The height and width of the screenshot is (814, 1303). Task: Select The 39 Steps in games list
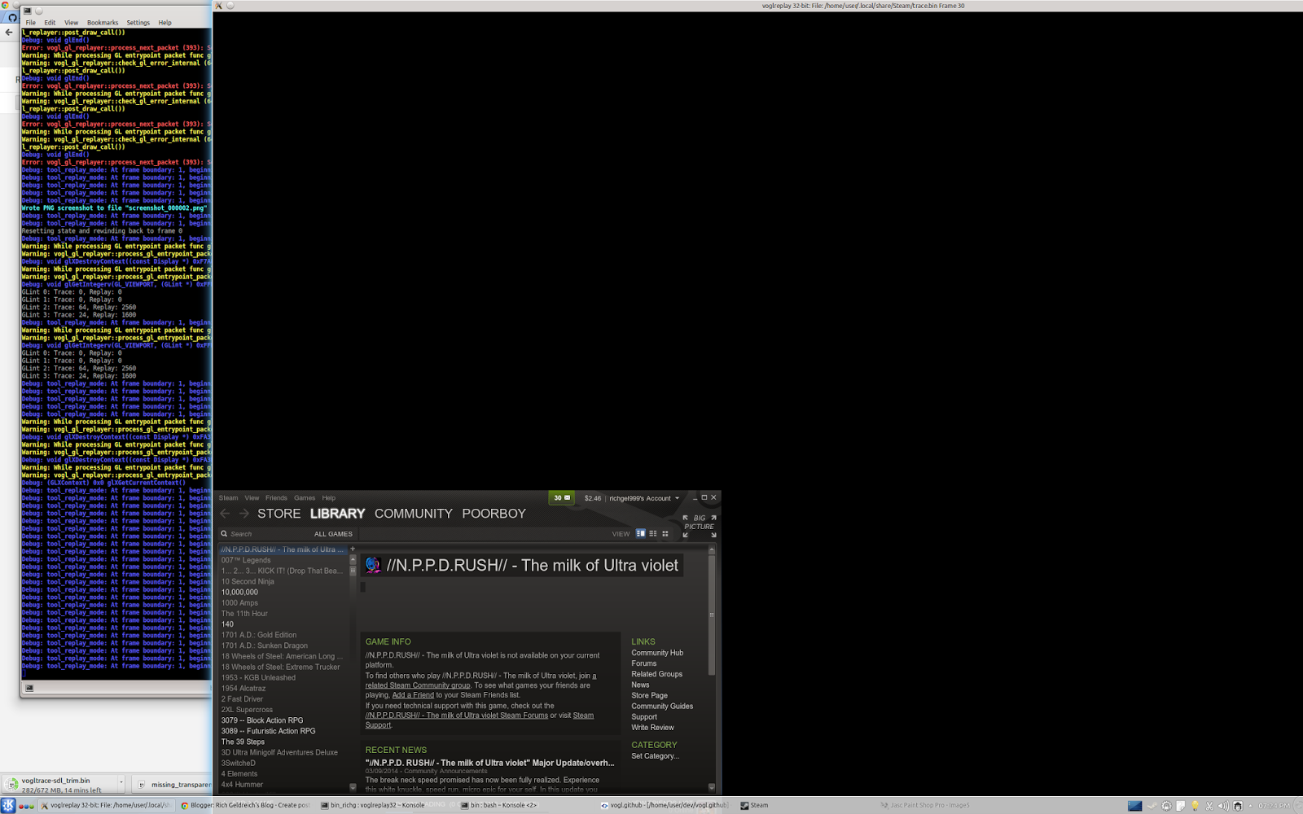[243, 742]
